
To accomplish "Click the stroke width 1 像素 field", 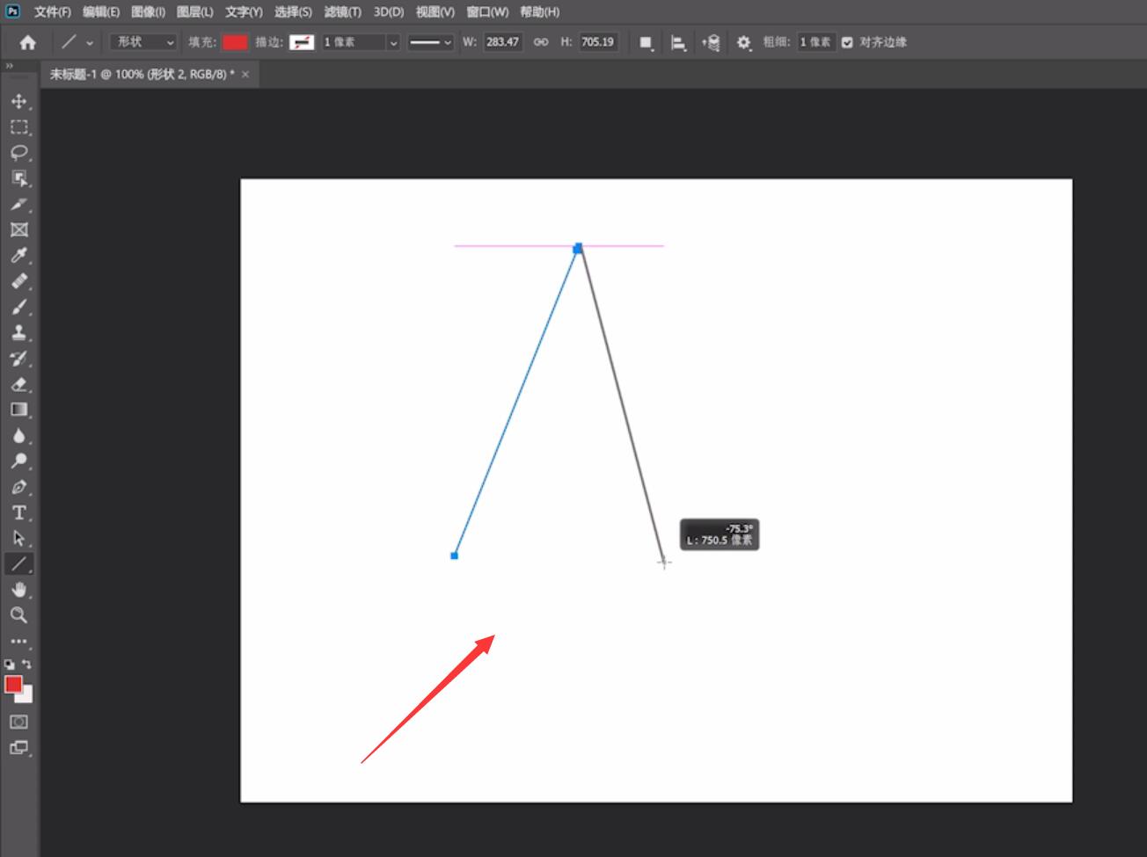I will pos(354,42).
